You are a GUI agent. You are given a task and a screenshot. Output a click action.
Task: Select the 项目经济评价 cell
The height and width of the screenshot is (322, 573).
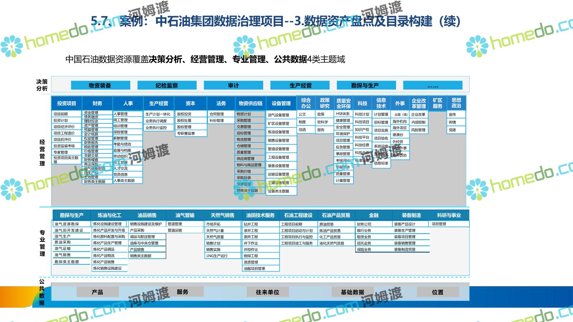[x=67, y=127]
